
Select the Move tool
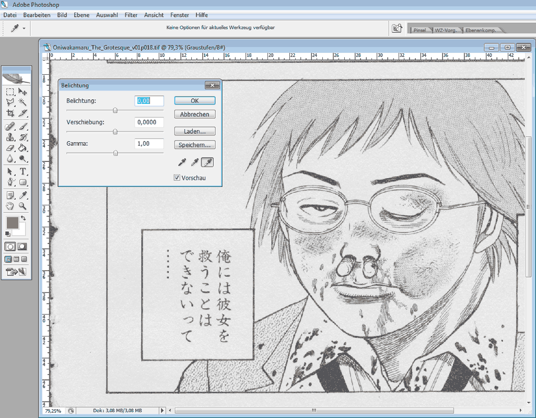22,91
